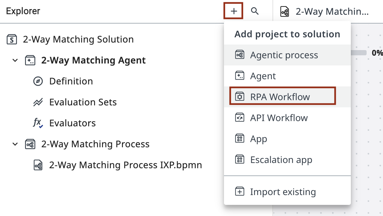Choose Agent from add project menu
This screenshot has width=383, height=216.
pyautogui.click(x=287, y=76)
